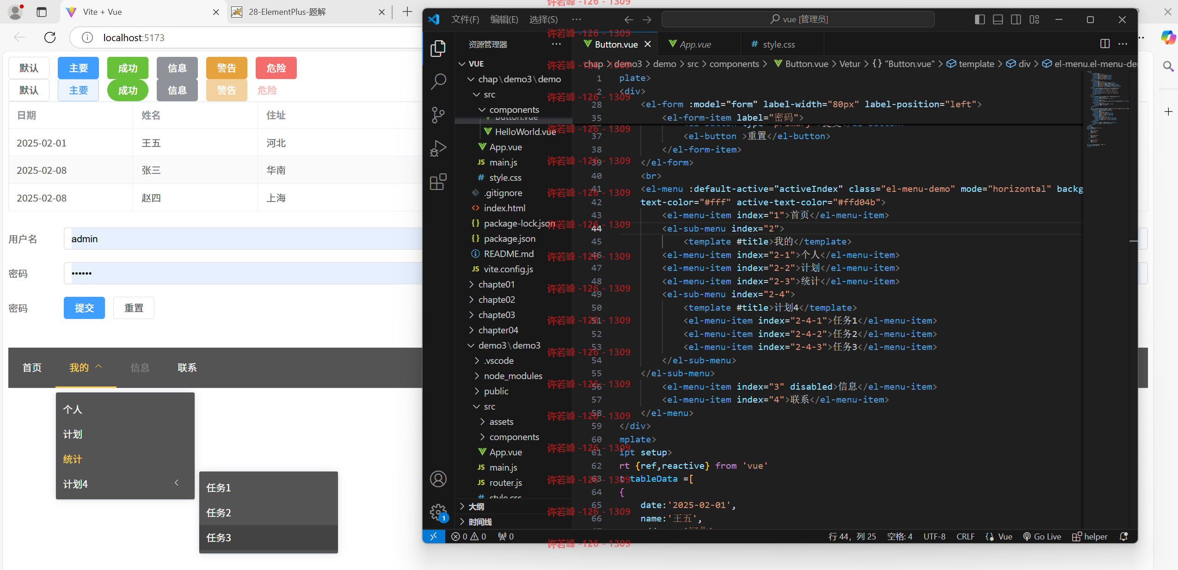Screen dimensions: 1178x570
Task: Collapse the 我的 submenu
Action: [x=86, y=368]
